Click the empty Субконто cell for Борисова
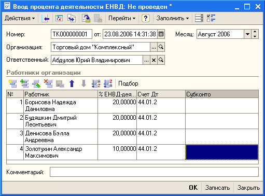 [222, 106]
